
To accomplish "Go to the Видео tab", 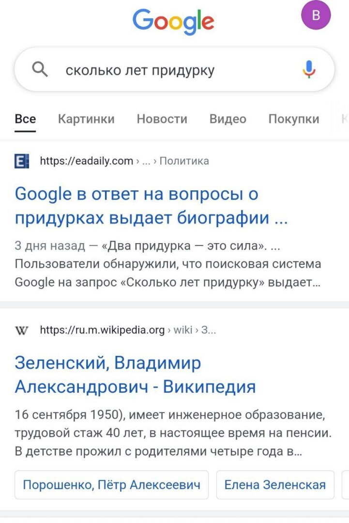I will (x=228, y=119).
